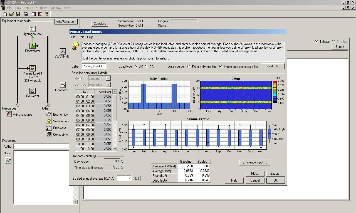This screenshot has height=213, width=356.
Task: Open the Converter component icon
Action: click(x=33, y=91)
